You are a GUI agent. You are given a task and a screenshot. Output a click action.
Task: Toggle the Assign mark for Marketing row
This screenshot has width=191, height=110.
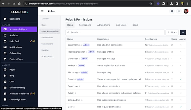click(181, 72)
